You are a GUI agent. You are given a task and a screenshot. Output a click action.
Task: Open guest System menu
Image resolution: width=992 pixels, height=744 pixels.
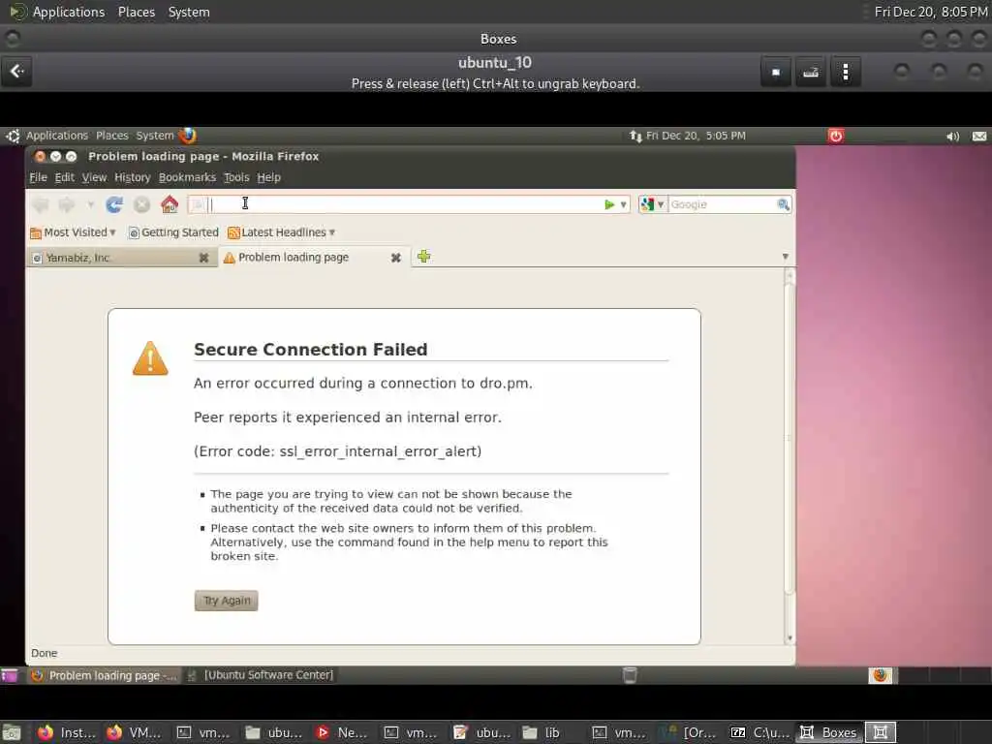[x=154, y=136]
